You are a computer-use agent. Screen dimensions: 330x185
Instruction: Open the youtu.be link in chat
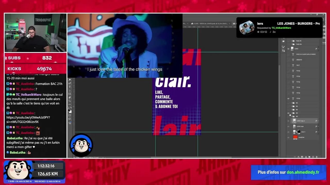[x=28, y=119]
